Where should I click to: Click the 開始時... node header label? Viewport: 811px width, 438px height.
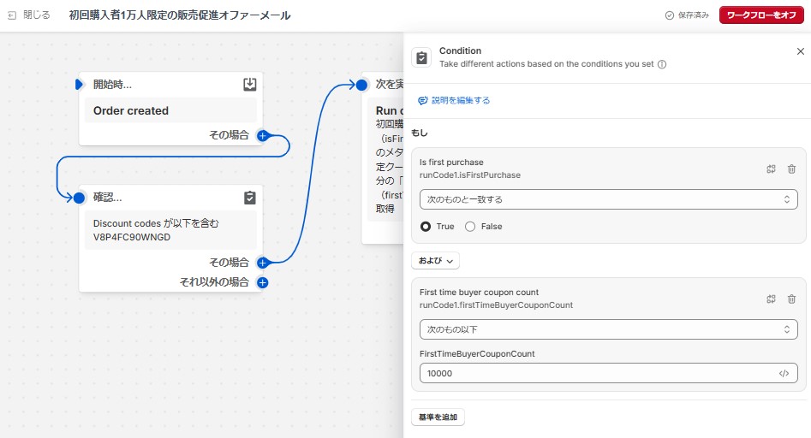pos(112,85)
